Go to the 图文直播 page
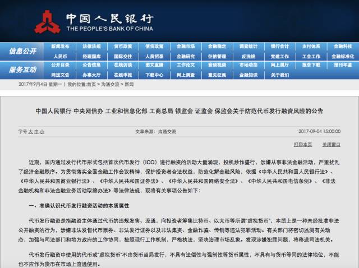This screenshot has width=359, height=268. pos(154,65)
